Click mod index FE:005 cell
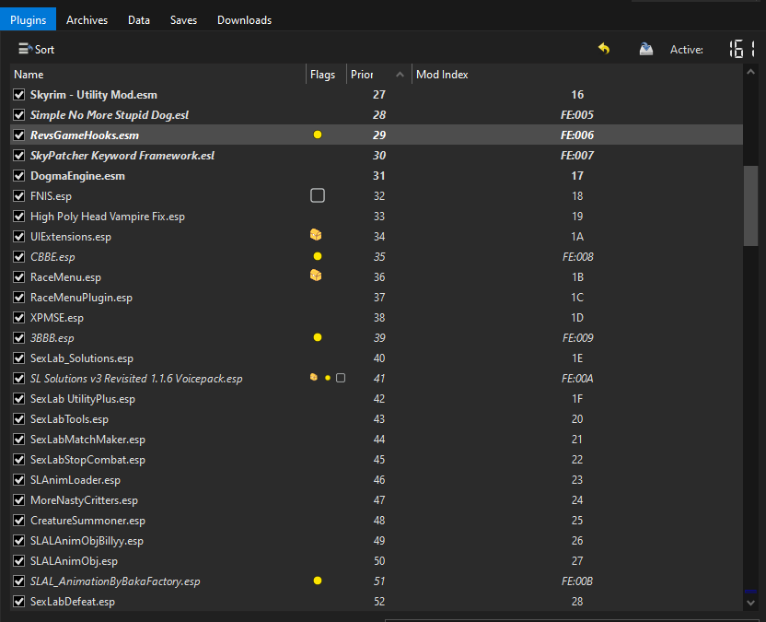This screenshot has height=622, width=766. coord(577,115)
